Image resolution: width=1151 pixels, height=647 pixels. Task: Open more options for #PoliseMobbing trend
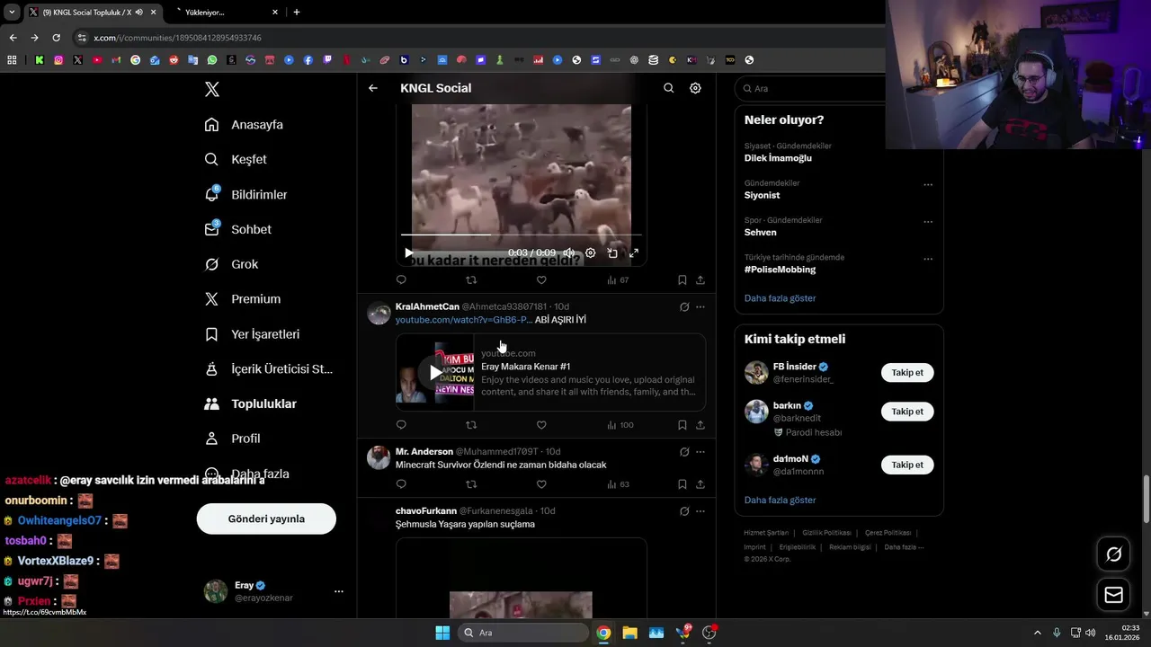[928, 259]
